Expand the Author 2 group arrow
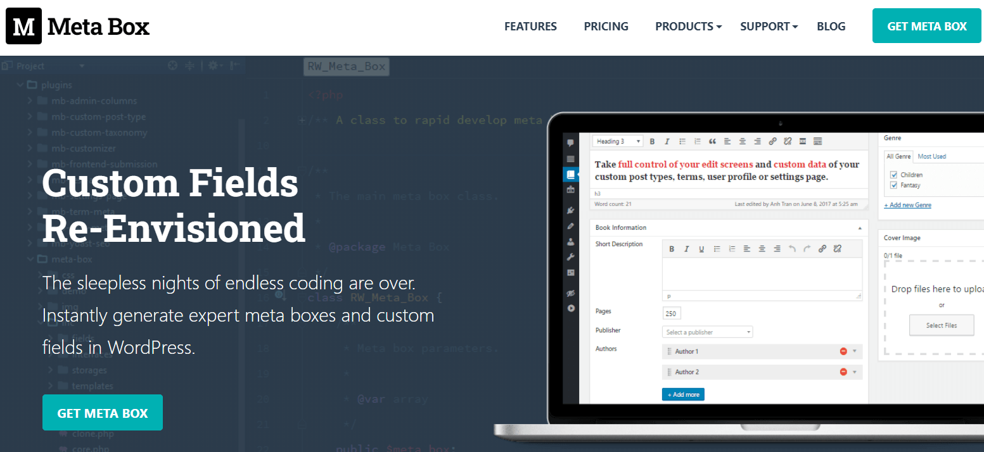The height and width of the screenshot is (452, 984). click(x=855, y=372)
